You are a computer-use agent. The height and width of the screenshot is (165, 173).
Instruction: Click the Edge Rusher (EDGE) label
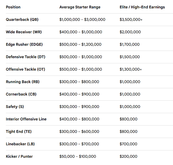click(24, 45)
